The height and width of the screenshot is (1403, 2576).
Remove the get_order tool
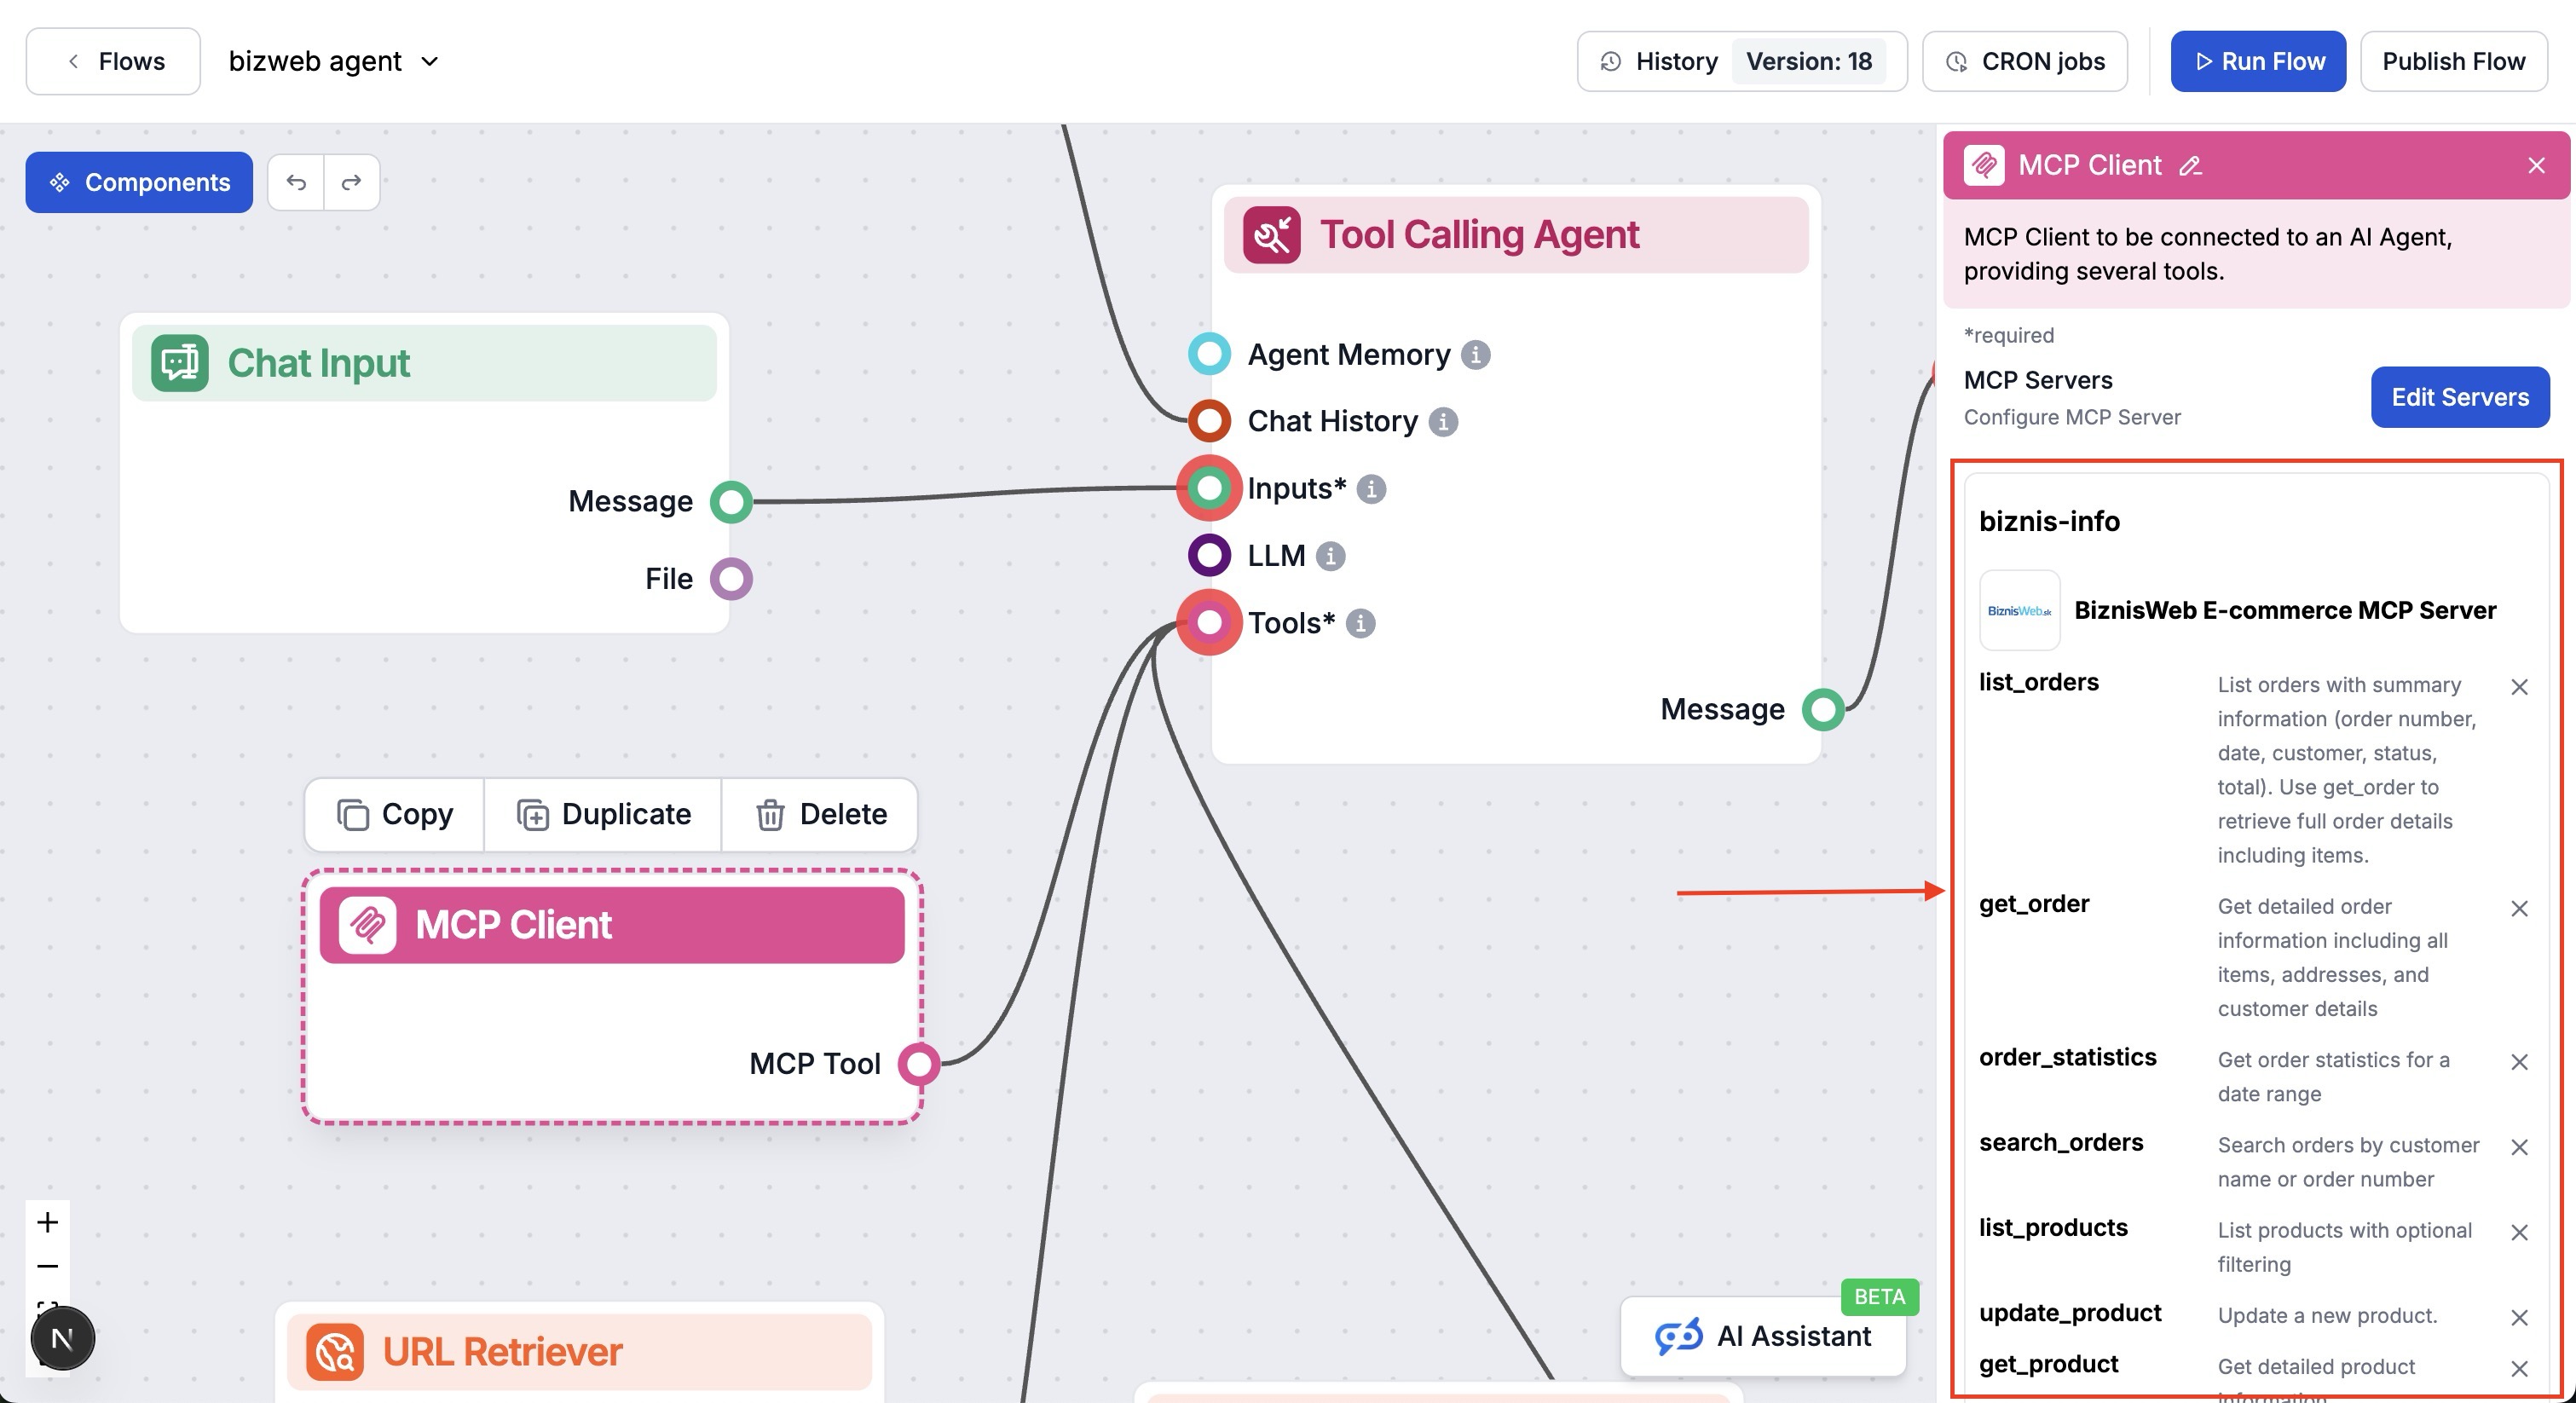coord(2519,909)
